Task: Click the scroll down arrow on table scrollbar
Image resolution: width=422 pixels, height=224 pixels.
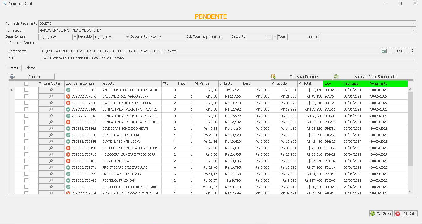Action: click(411, 192)
